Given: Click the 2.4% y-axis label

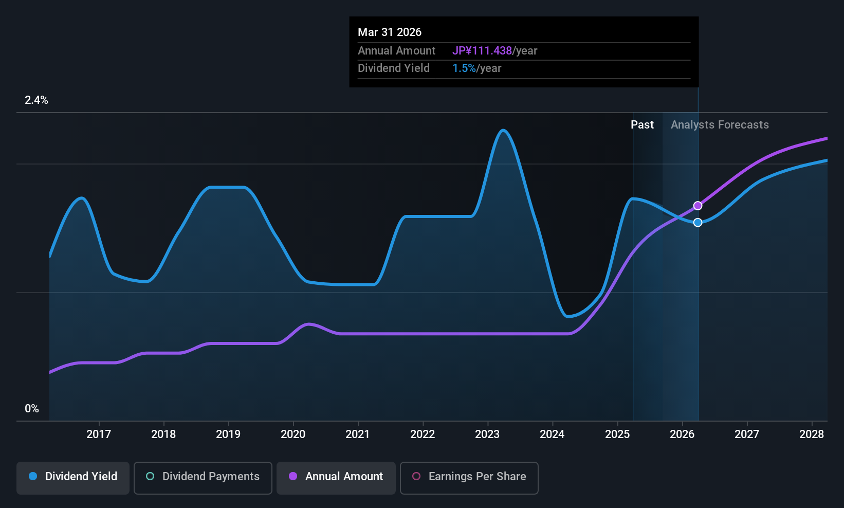Looking at the screenshot, I should click(x=36, y=100).
